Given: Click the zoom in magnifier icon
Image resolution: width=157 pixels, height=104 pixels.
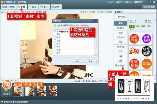Looking at the screenshot, I should tap(2, 12).
